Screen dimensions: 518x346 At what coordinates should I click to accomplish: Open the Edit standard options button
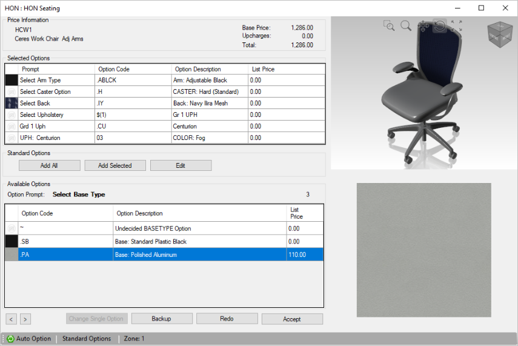click(181, 165)
